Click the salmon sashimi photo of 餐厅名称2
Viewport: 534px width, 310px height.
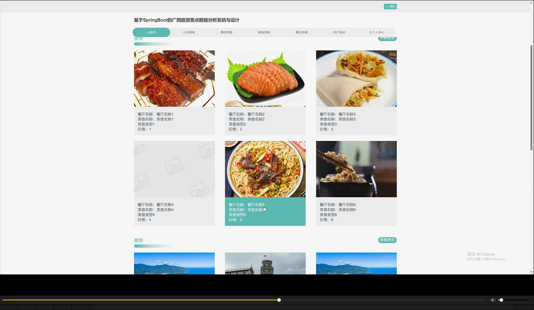tap(265, 78)
